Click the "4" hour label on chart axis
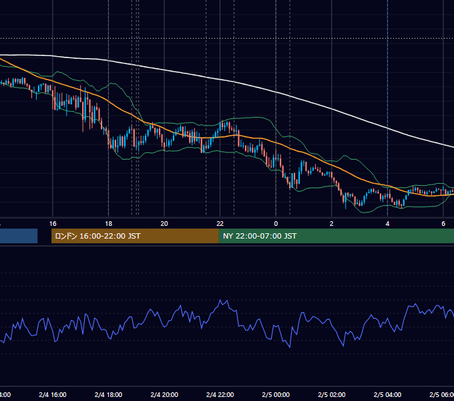This screenshot has height=401, width=454. click(387, 224)
